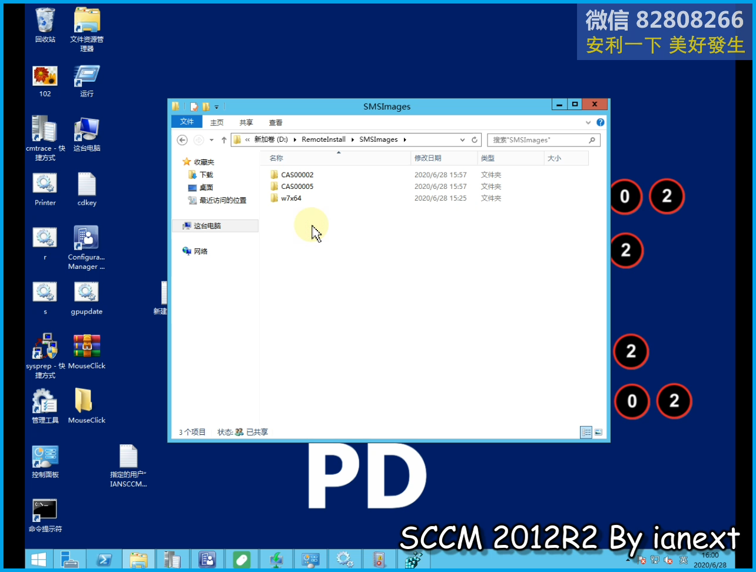The width and height of the screenshot is (756, 572).
Task: Open the 文件 menu tab
Action: [187, 122]
